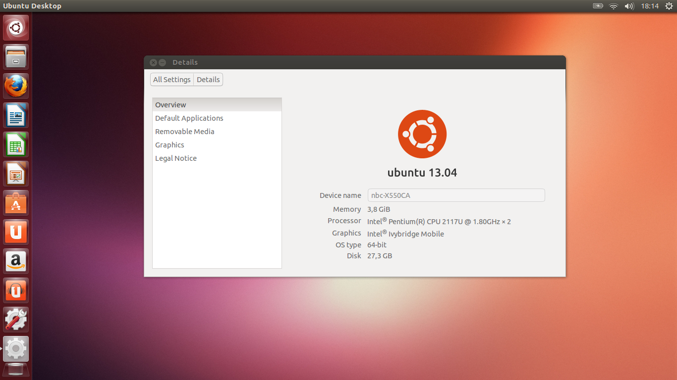Open Ubuntu One Music store icon

(16, 290)
